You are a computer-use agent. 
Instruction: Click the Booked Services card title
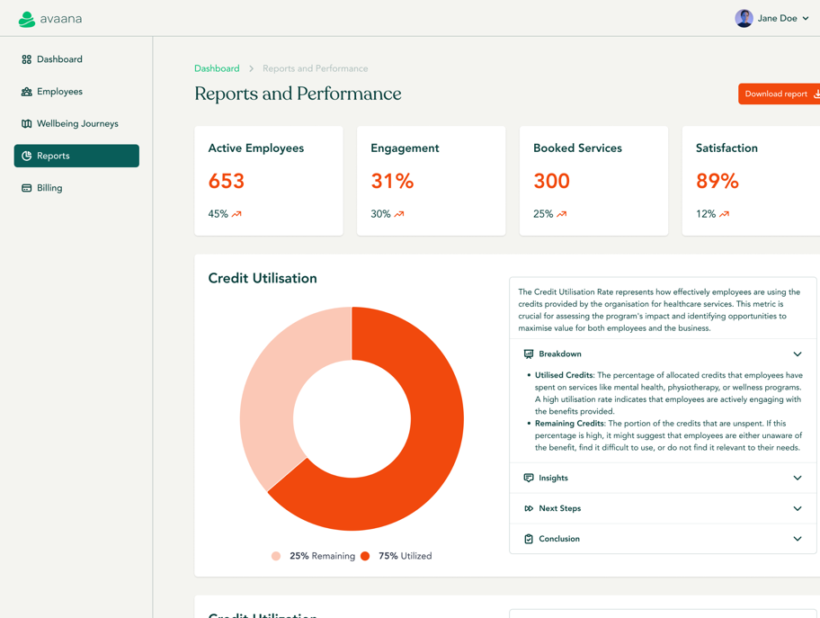pyautogui.click(x=577, y=148)
